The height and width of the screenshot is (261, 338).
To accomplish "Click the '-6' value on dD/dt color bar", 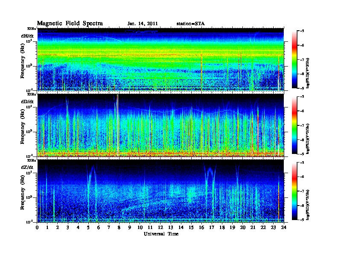I will [x=302, y=111].
